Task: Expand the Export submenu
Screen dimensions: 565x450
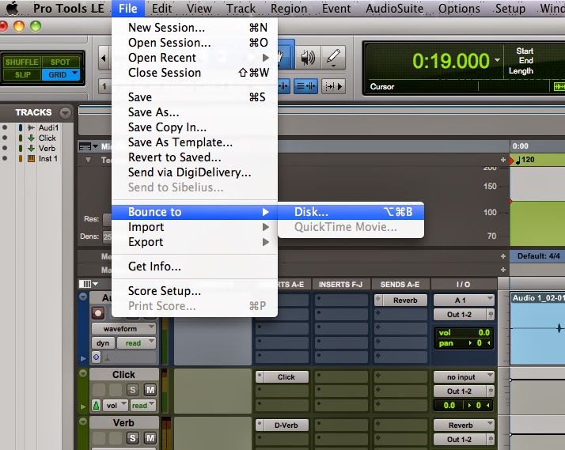Action: point(195,242)
